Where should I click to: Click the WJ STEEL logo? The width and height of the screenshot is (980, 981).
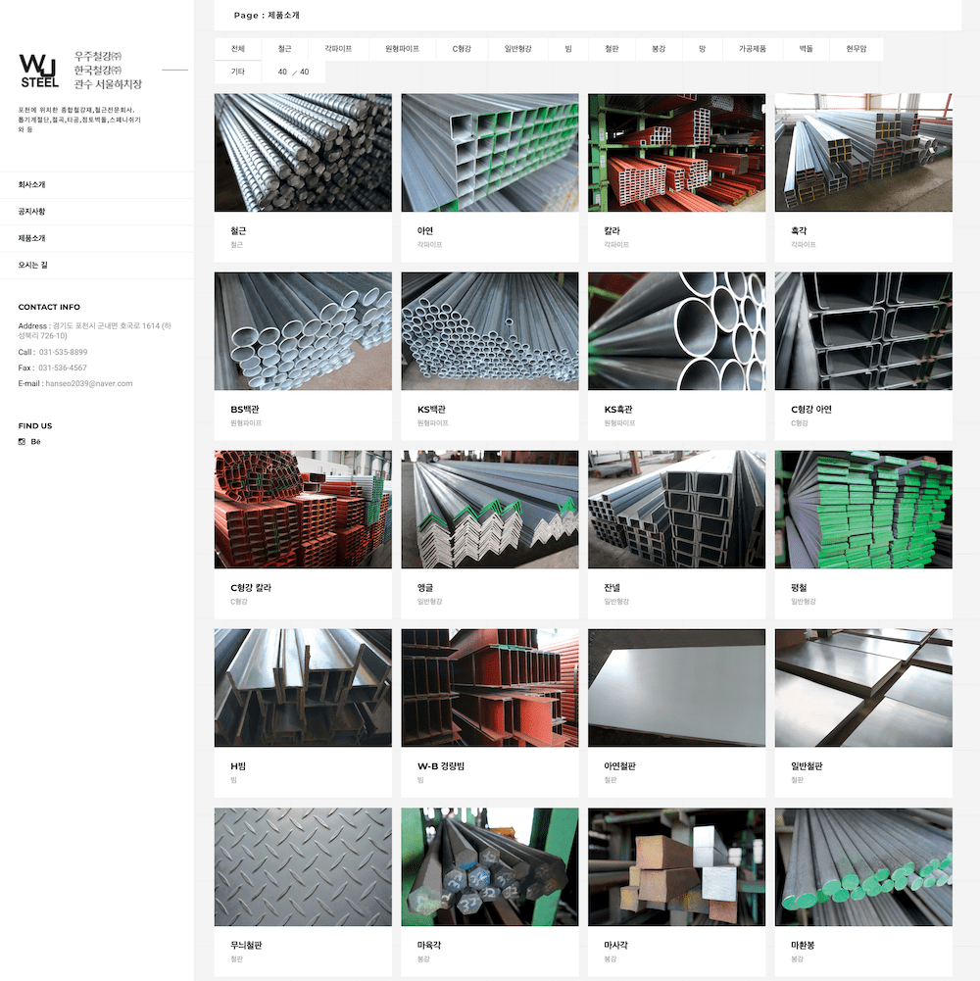point(39,71)
